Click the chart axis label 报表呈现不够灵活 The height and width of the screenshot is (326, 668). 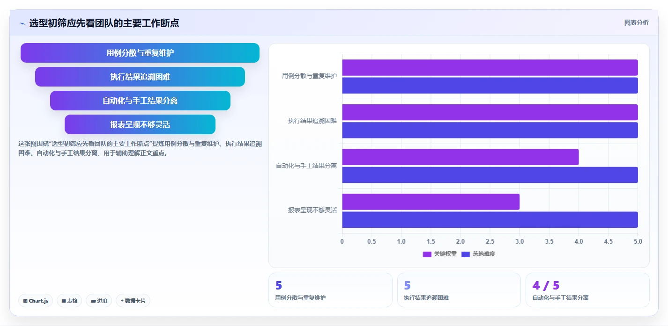click(312, 210)
